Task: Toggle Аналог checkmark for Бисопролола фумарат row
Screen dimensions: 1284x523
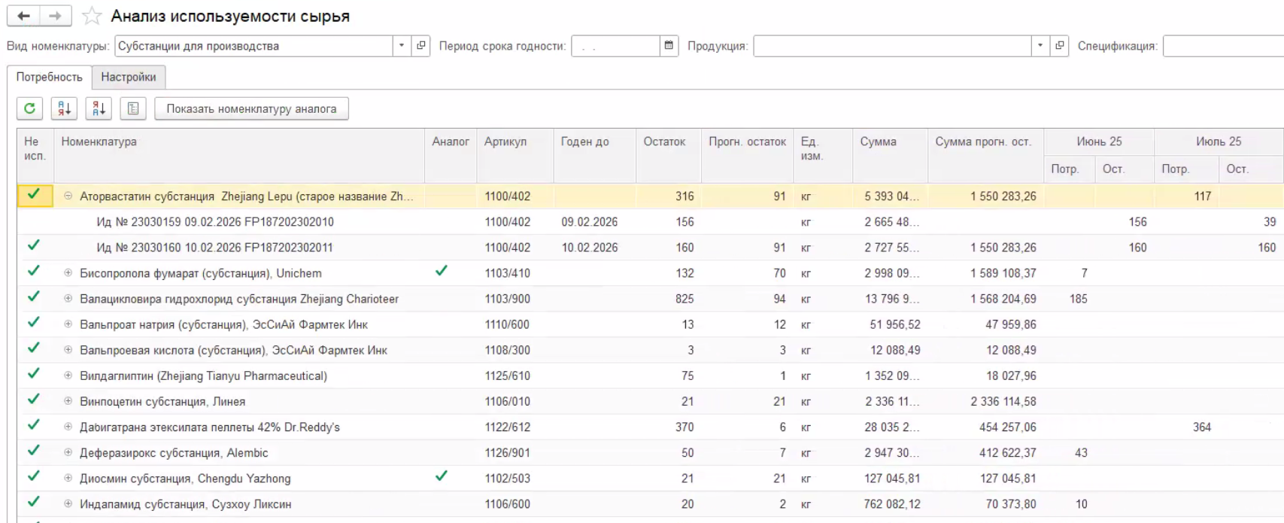Action: (442, 271)
